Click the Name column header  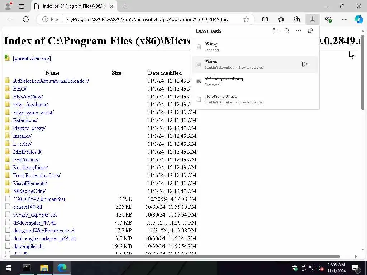point(52,73)
